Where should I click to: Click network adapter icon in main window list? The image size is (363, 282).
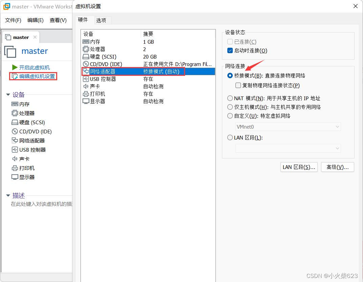(x=15, y=140)
